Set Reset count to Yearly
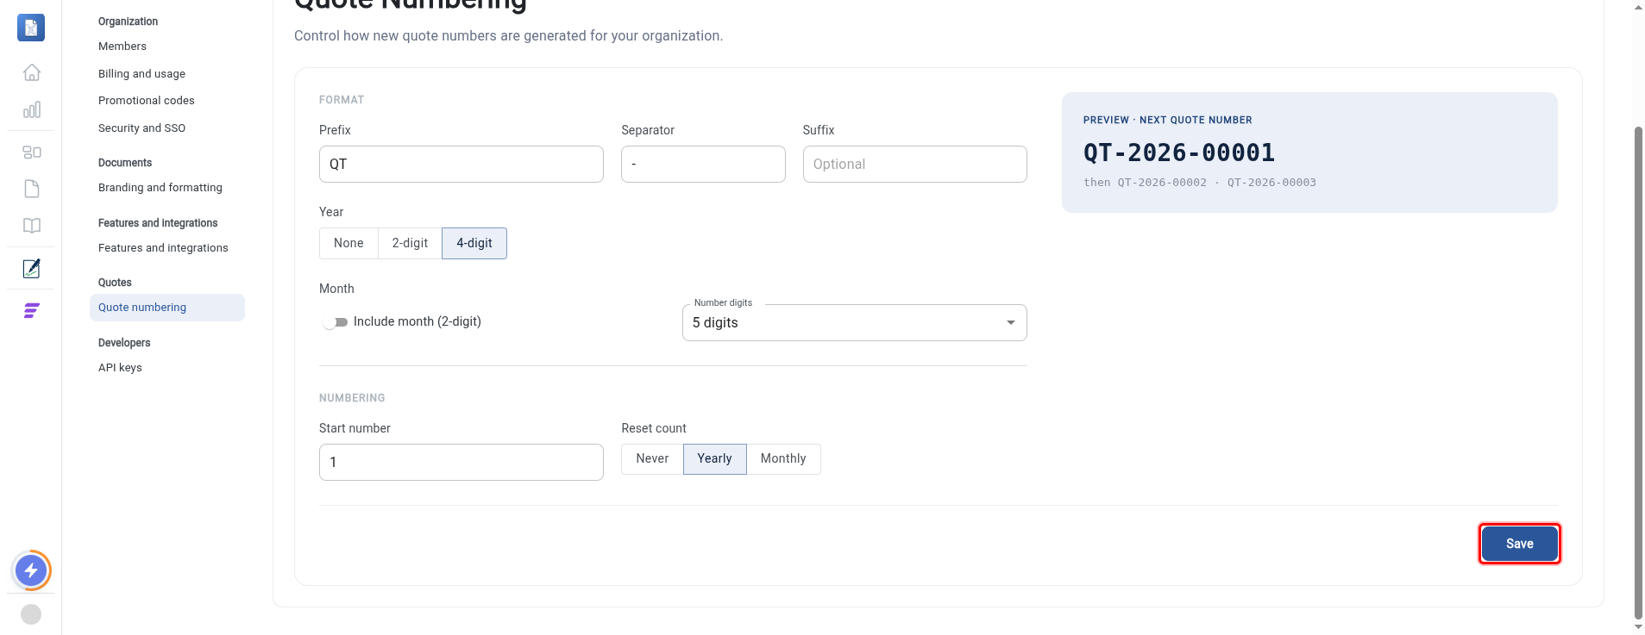 point(714,459)
